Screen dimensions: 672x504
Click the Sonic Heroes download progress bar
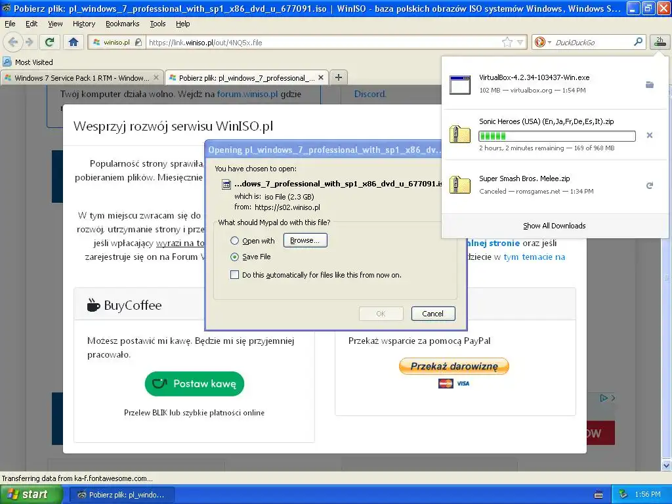point(556,136)
